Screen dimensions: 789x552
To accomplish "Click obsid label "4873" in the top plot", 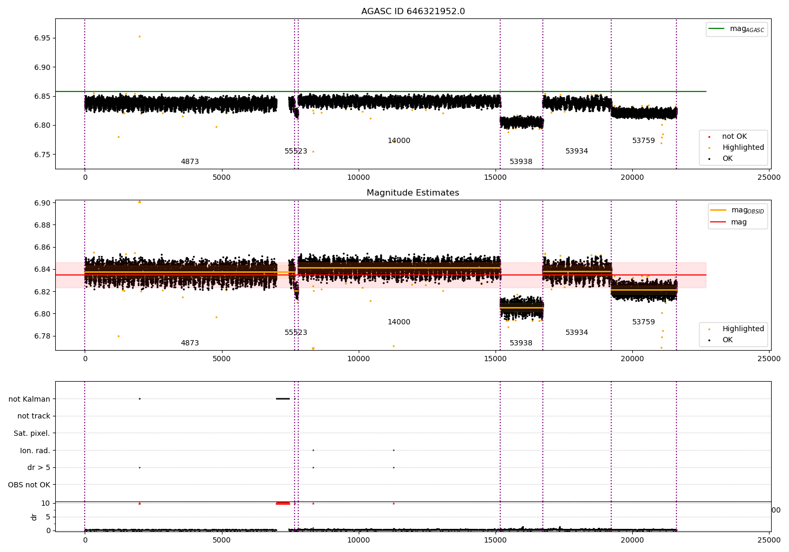I will 190,162.
